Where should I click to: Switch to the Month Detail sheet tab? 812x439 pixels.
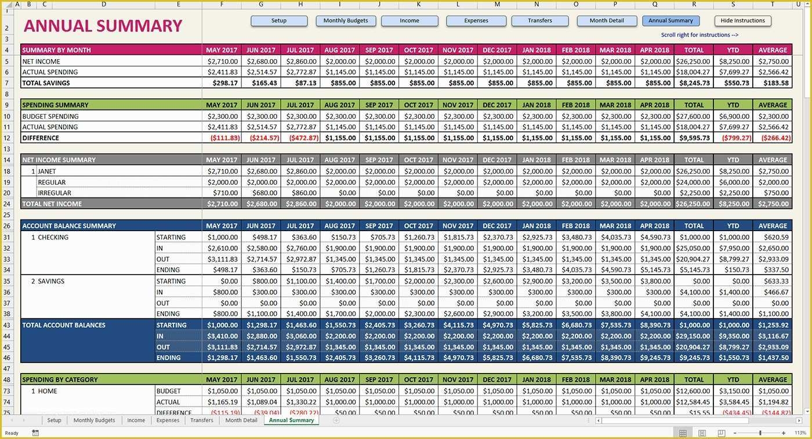[241, 420]
